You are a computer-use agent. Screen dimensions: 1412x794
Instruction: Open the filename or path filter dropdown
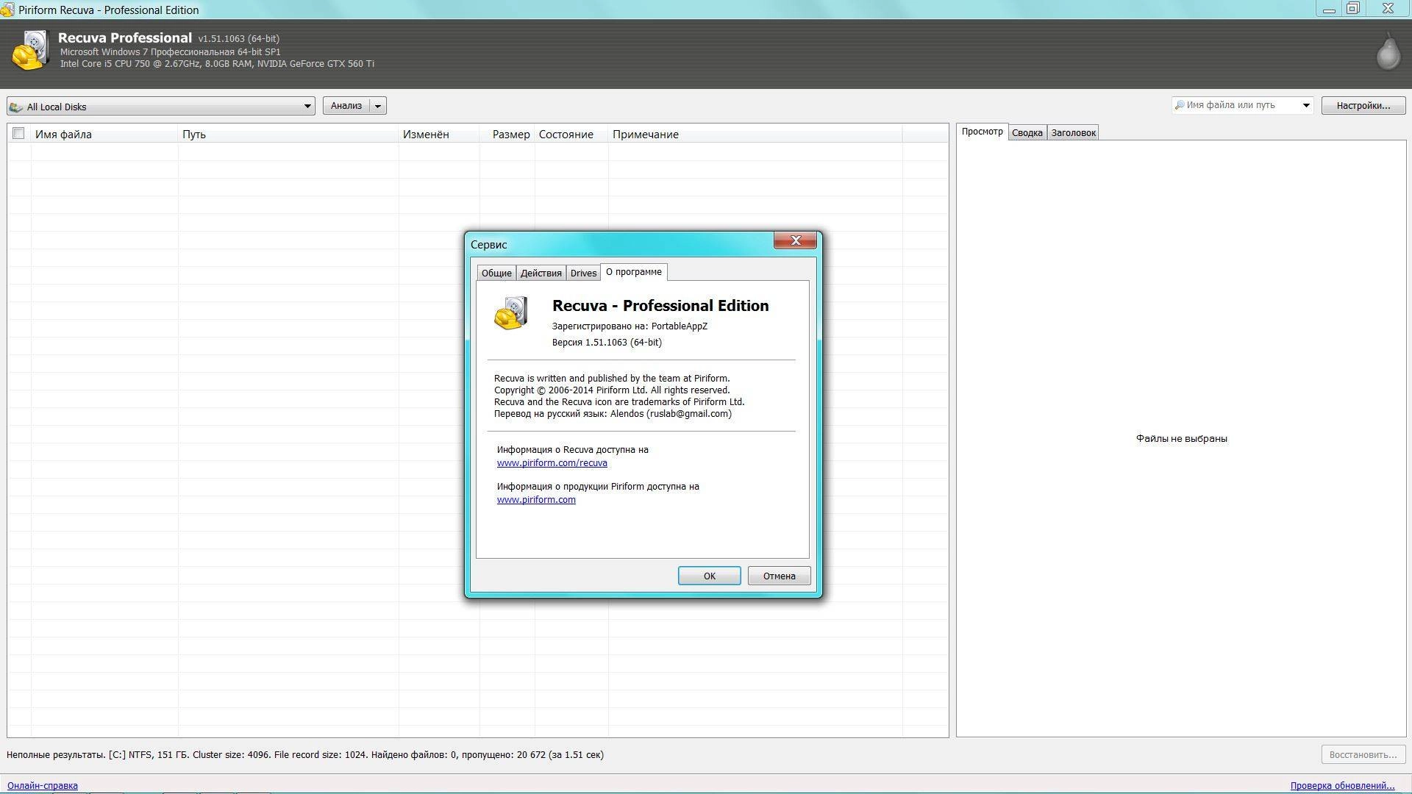1306,105
